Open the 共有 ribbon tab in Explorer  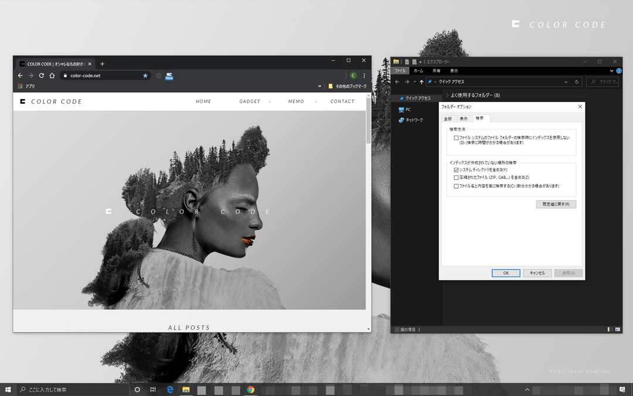click(x=436, y=71)
